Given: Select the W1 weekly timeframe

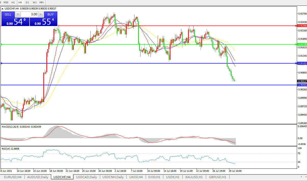Looking at the screenshot, I should [x=34, y=2].
